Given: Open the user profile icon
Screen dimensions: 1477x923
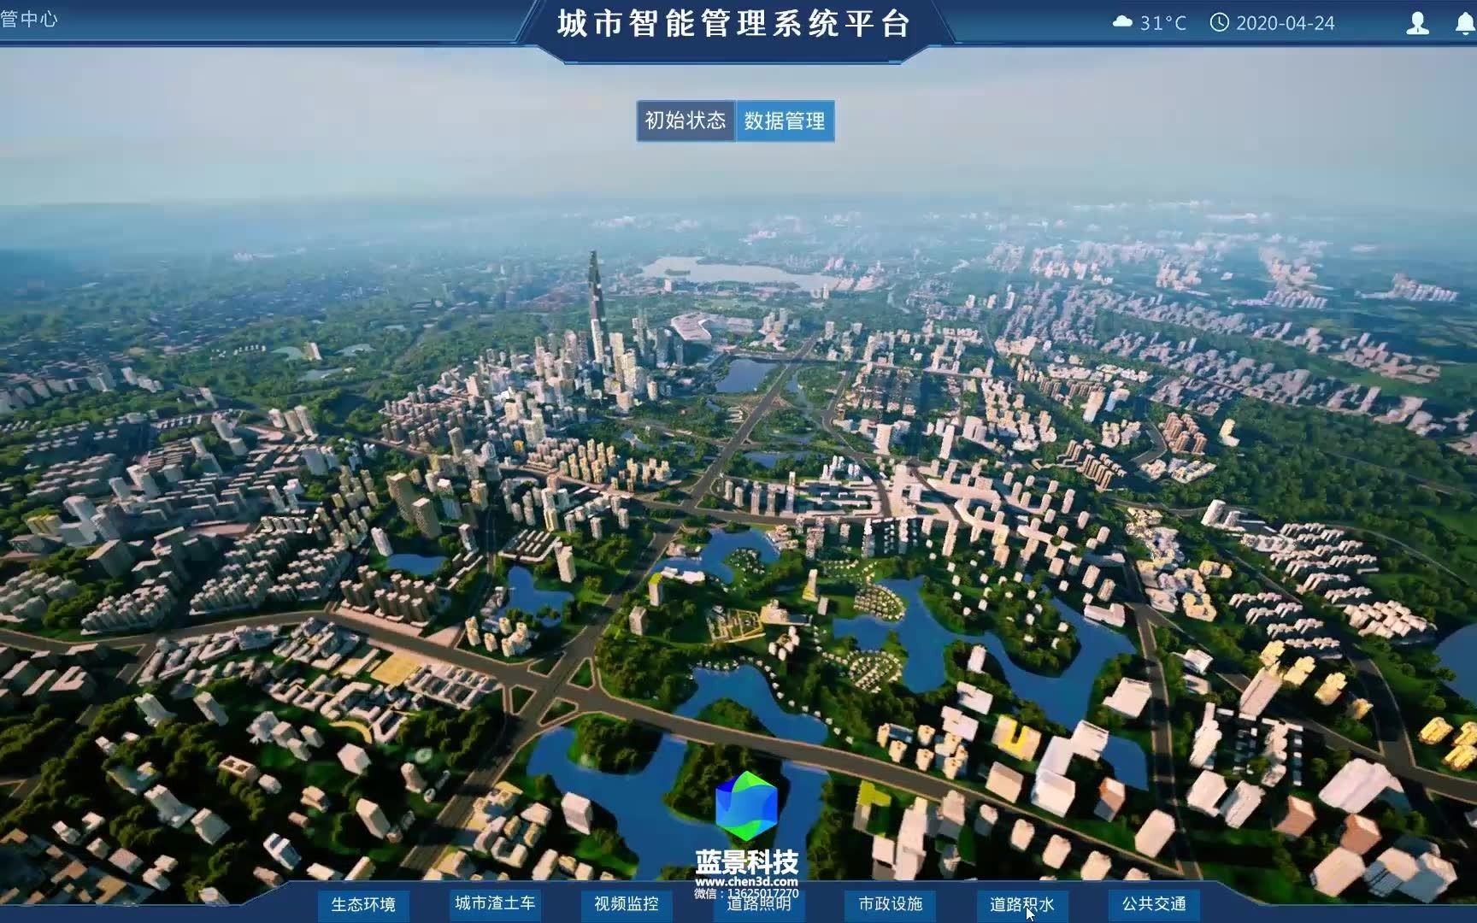Looking at the screenshot, I should tap(1417, 23).
